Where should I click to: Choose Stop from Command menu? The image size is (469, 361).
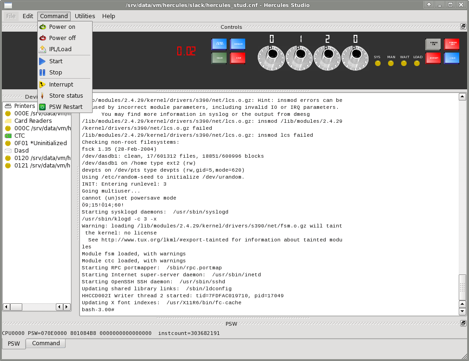[65, 73]
